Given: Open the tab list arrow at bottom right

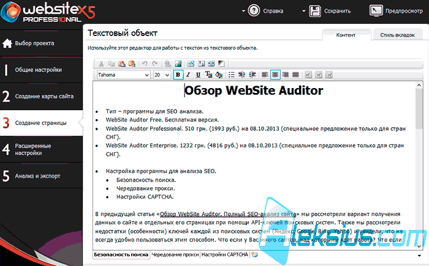Looking at the screenshot, I should tap(419, 256).
